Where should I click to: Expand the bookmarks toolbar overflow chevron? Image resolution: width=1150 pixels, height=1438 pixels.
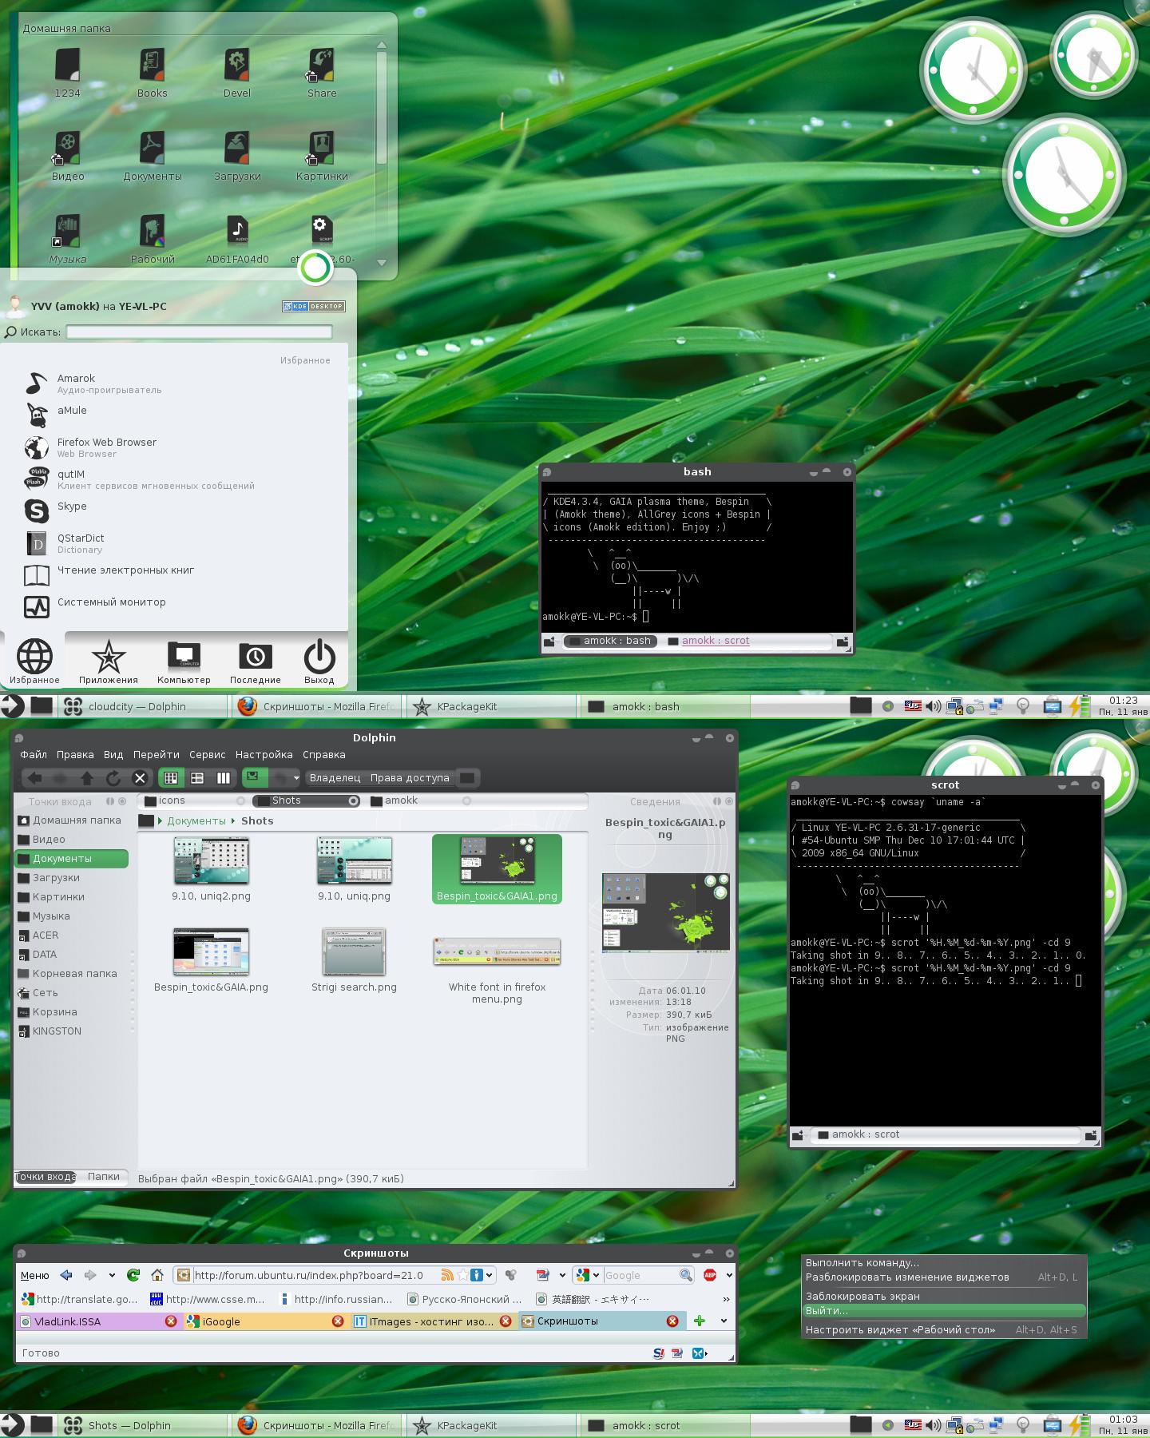(x=725, y=1299)
